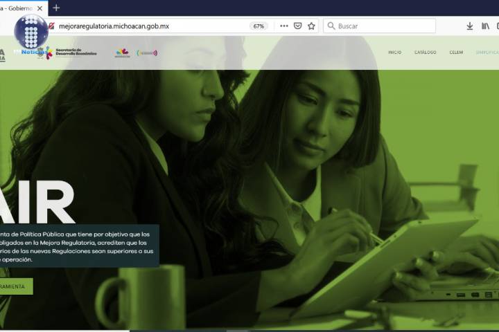Click the insecure connection lock icon

point(51,26)
